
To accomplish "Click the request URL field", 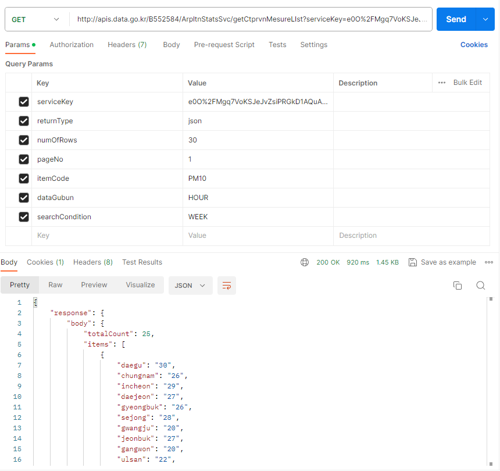I will point(251,19).
